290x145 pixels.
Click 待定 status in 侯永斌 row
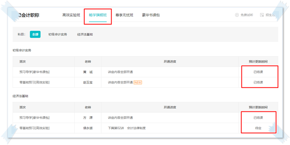(258, 128)
